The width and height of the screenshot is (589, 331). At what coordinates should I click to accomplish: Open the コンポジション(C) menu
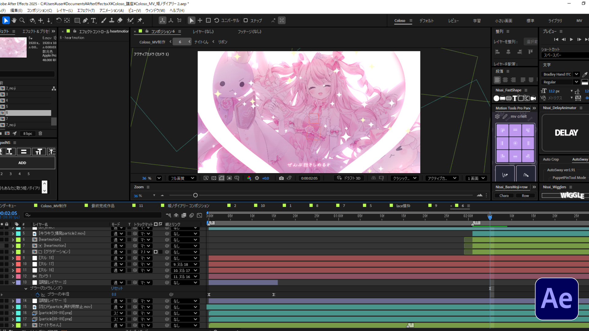pyautogui.click(x=39, y=10)
